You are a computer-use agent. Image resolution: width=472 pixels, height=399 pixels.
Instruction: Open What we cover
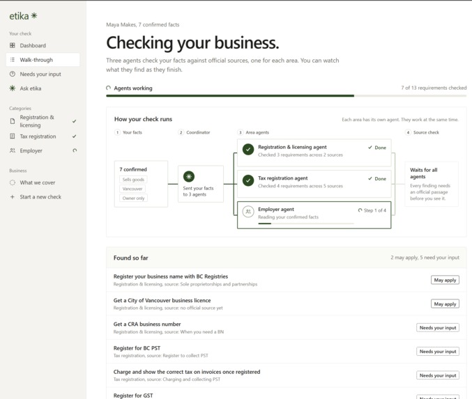tap(43, 182)
